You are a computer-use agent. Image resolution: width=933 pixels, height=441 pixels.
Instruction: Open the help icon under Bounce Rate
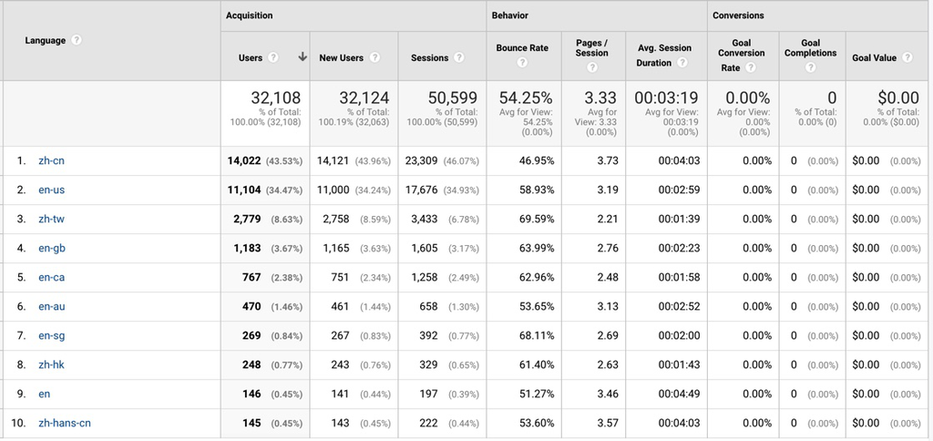[x=523, y=64]
